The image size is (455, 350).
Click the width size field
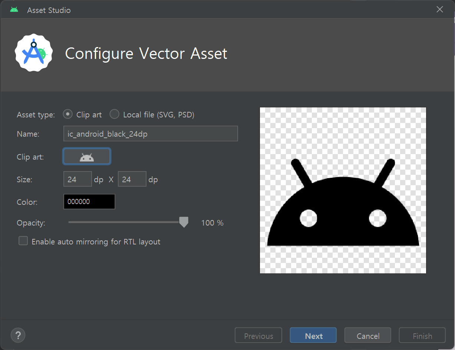[78, 179]
